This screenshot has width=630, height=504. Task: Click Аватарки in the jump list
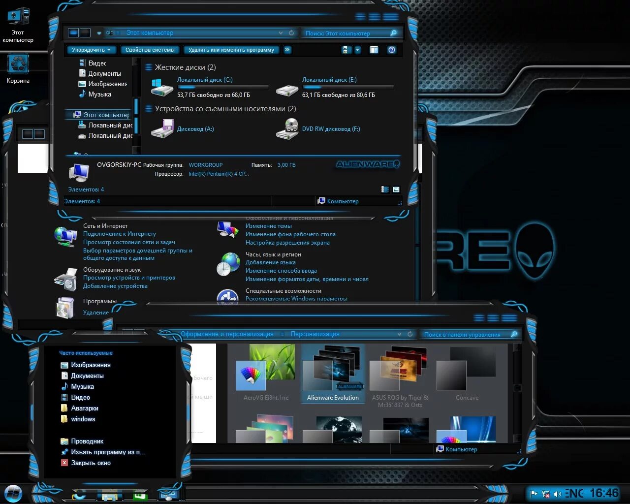point(80,408)
